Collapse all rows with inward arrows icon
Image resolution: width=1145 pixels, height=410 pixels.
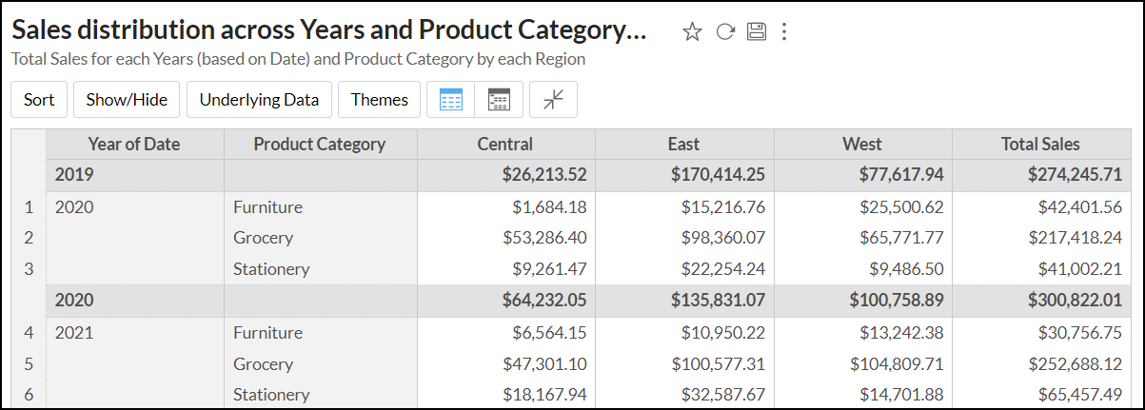point(554,100)
